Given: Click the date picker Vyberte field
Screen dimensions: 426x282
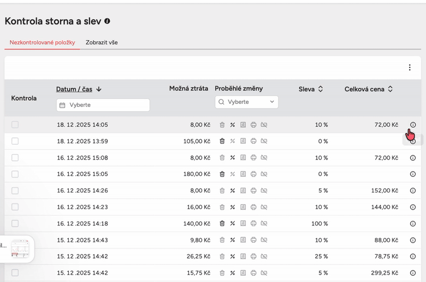Looking at the screenshot, I should click(103, 105).
